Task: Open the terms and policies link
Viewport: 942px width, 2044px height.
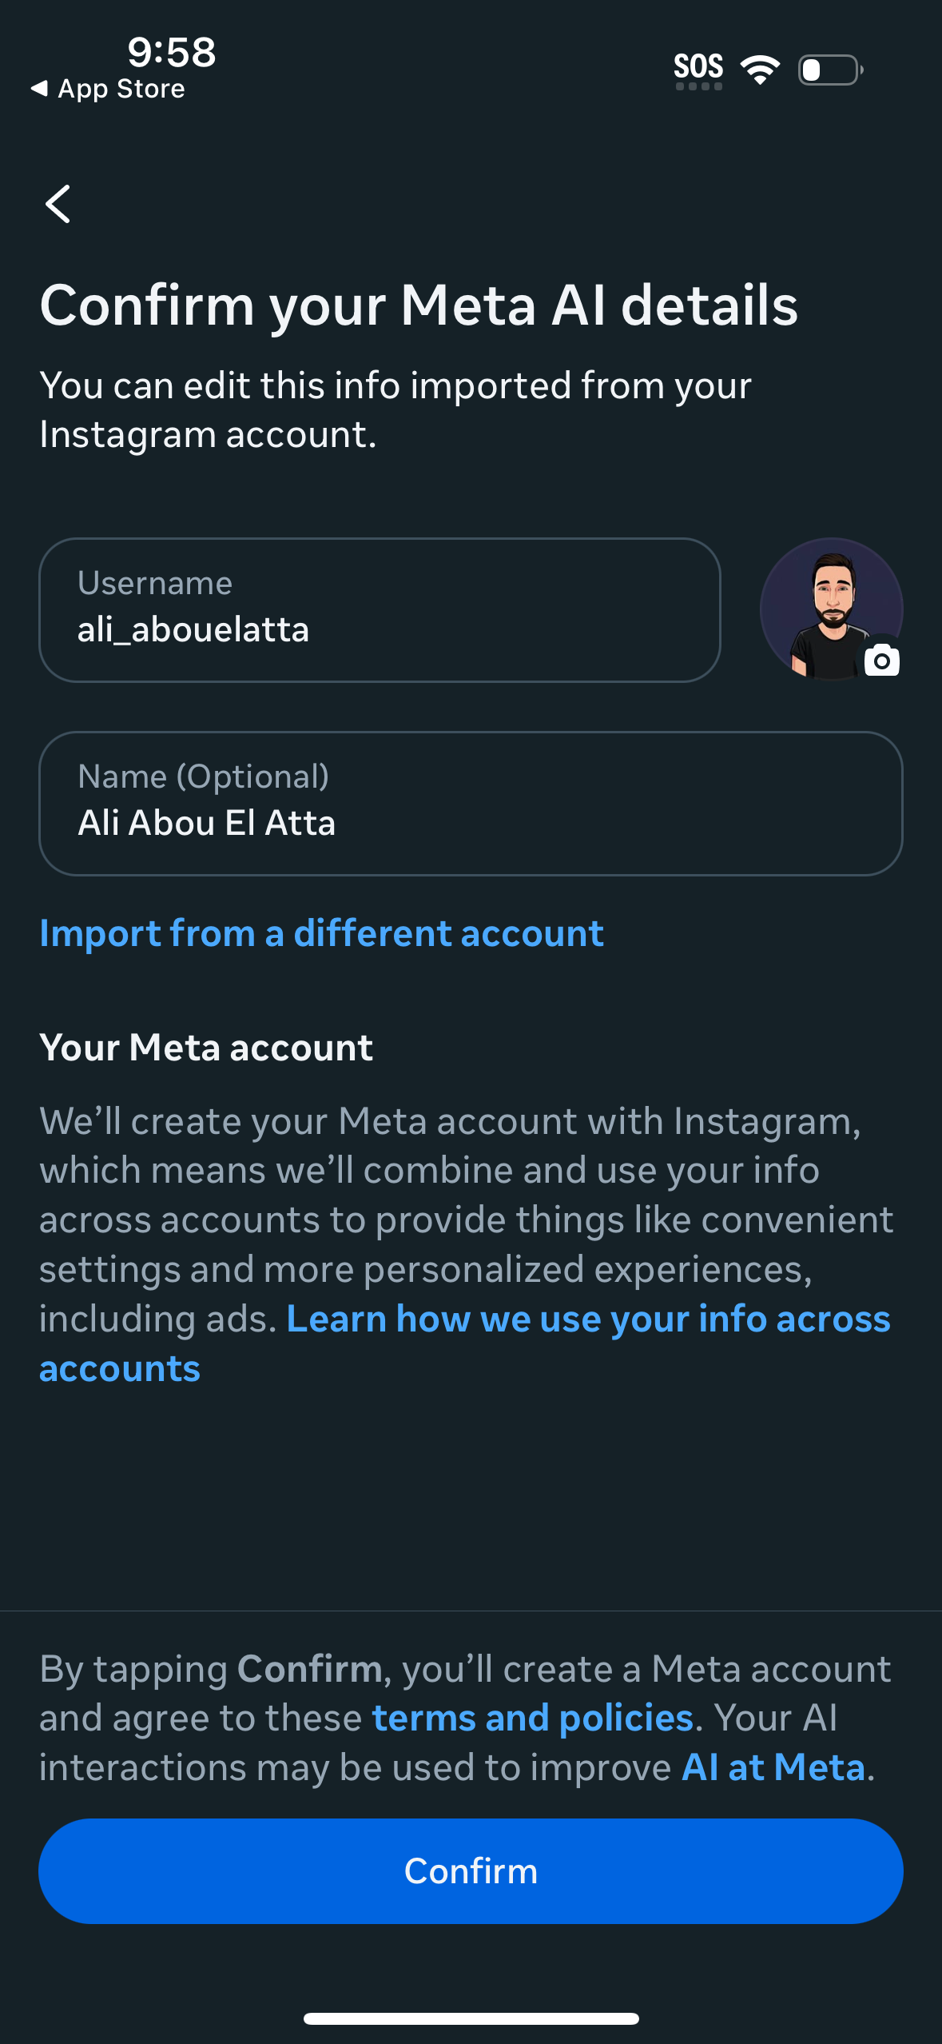Action: [x=533, y=1717]
